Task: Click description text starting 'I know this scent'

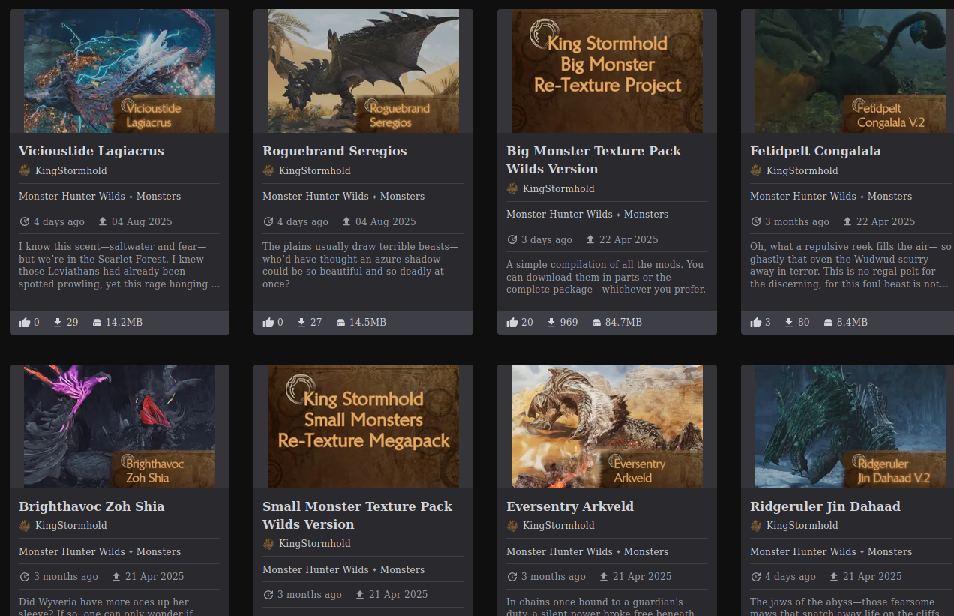Action: (119, 266)
